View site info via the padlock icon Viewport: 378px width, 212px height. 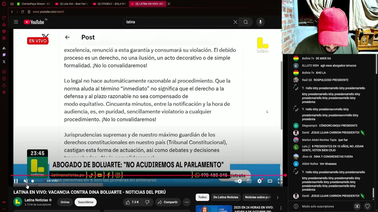tap(29, 12)
